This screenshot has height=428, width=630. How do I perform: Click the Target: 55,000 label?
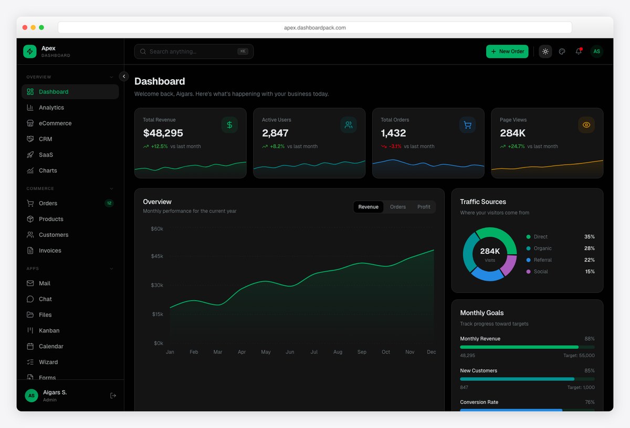[x=579, y=356]
